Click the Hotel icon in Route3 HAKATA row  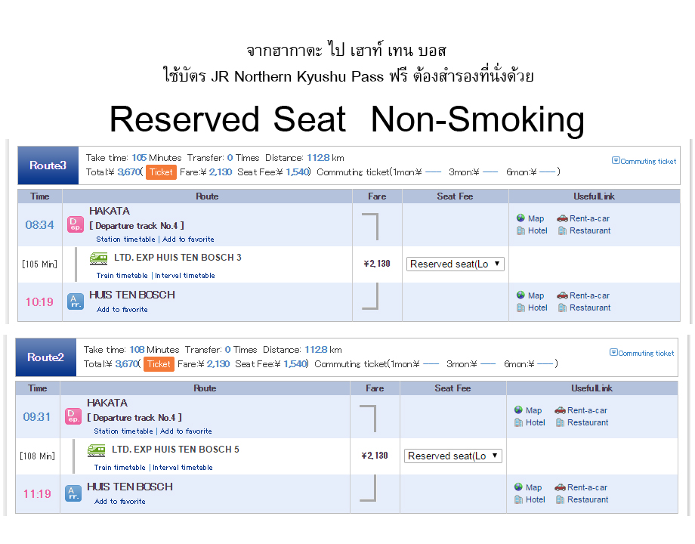click(521, 230)
